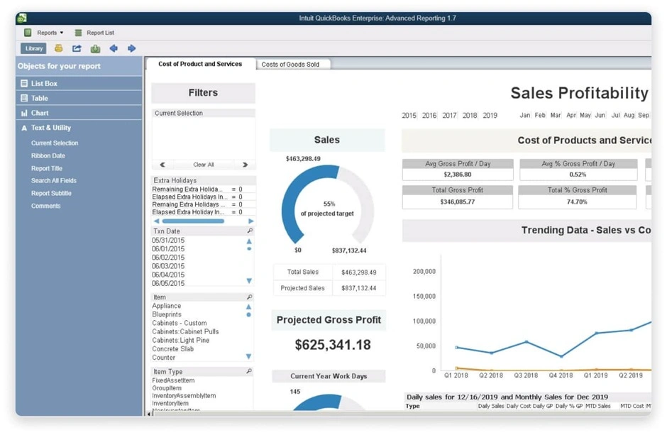Viewport: 667px width, 435px height.
Task: Open search magnifier in the Item Type filter
Action: (x=250, y=371)
